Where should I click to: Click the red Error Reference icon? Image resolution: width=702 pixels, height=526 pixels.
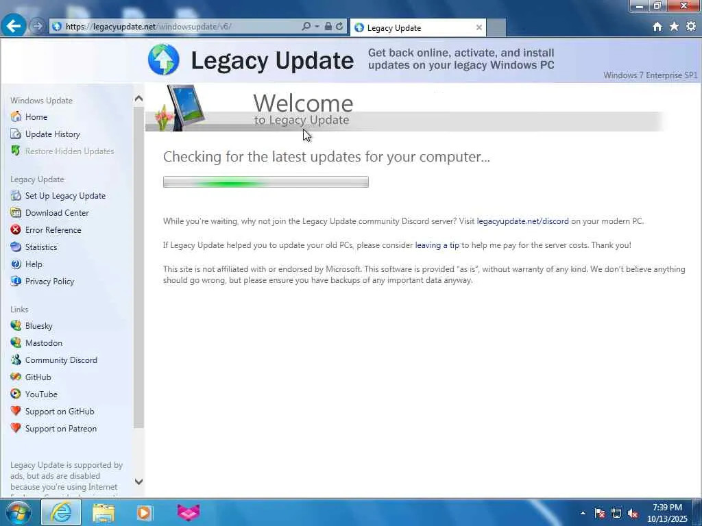tap(16, 229)
